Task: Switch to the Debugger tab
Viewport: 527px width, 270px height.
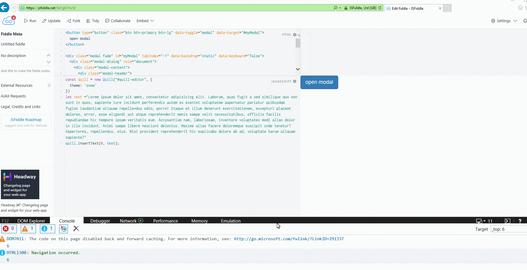Action: (x=100, y=221)
